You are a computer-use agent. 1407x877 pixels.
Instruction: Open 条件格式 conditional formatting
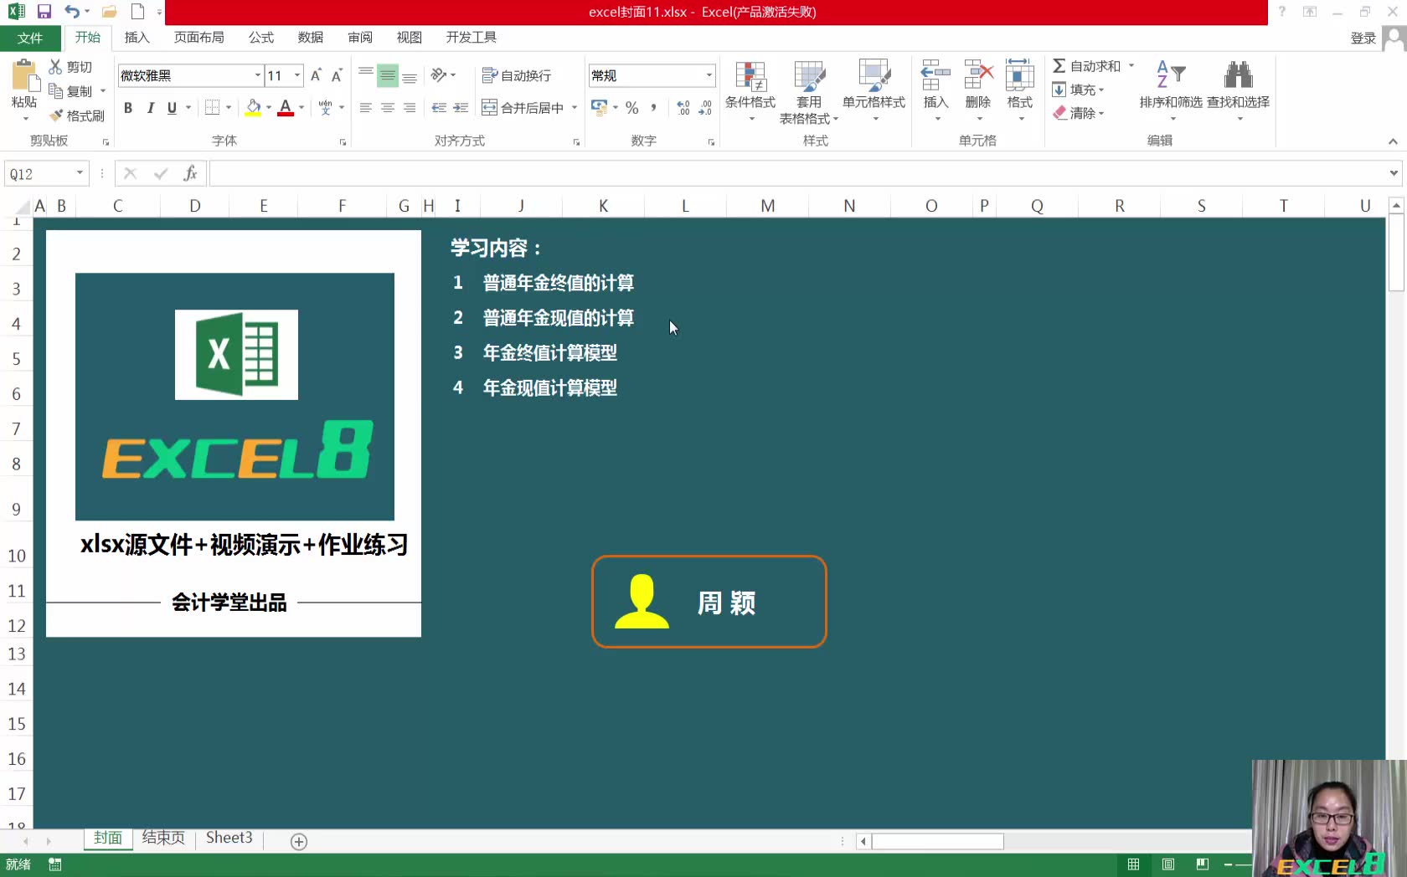[750, 90]
